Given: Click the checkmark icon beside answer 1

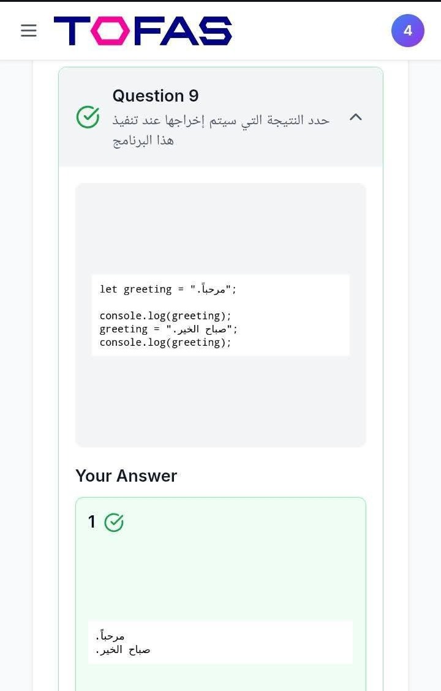Looking at the screenshot, I should coord(114,522).
